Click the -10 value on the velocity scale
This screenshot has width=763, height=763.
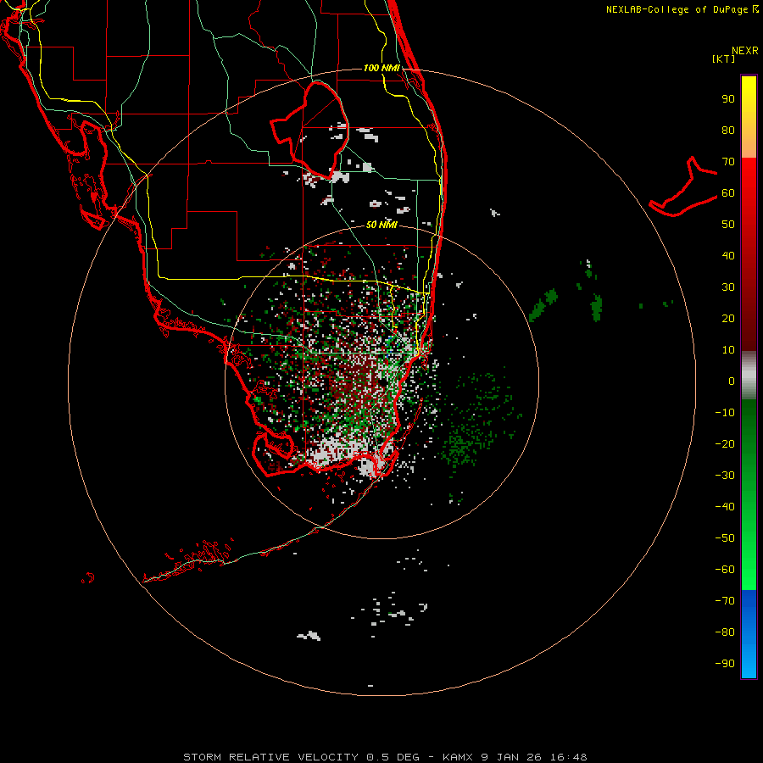(725, 413)
